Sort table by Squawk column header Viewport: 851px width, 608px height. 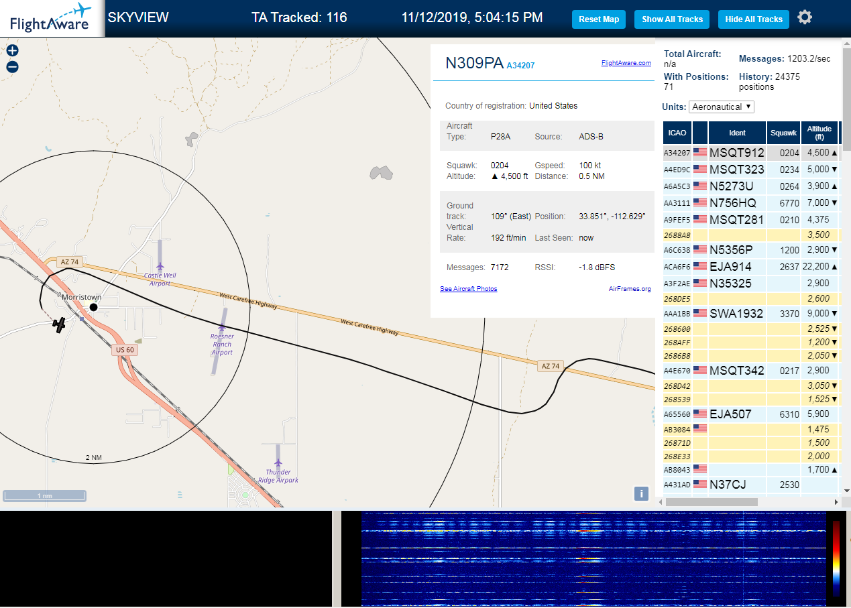coord(783,133)
